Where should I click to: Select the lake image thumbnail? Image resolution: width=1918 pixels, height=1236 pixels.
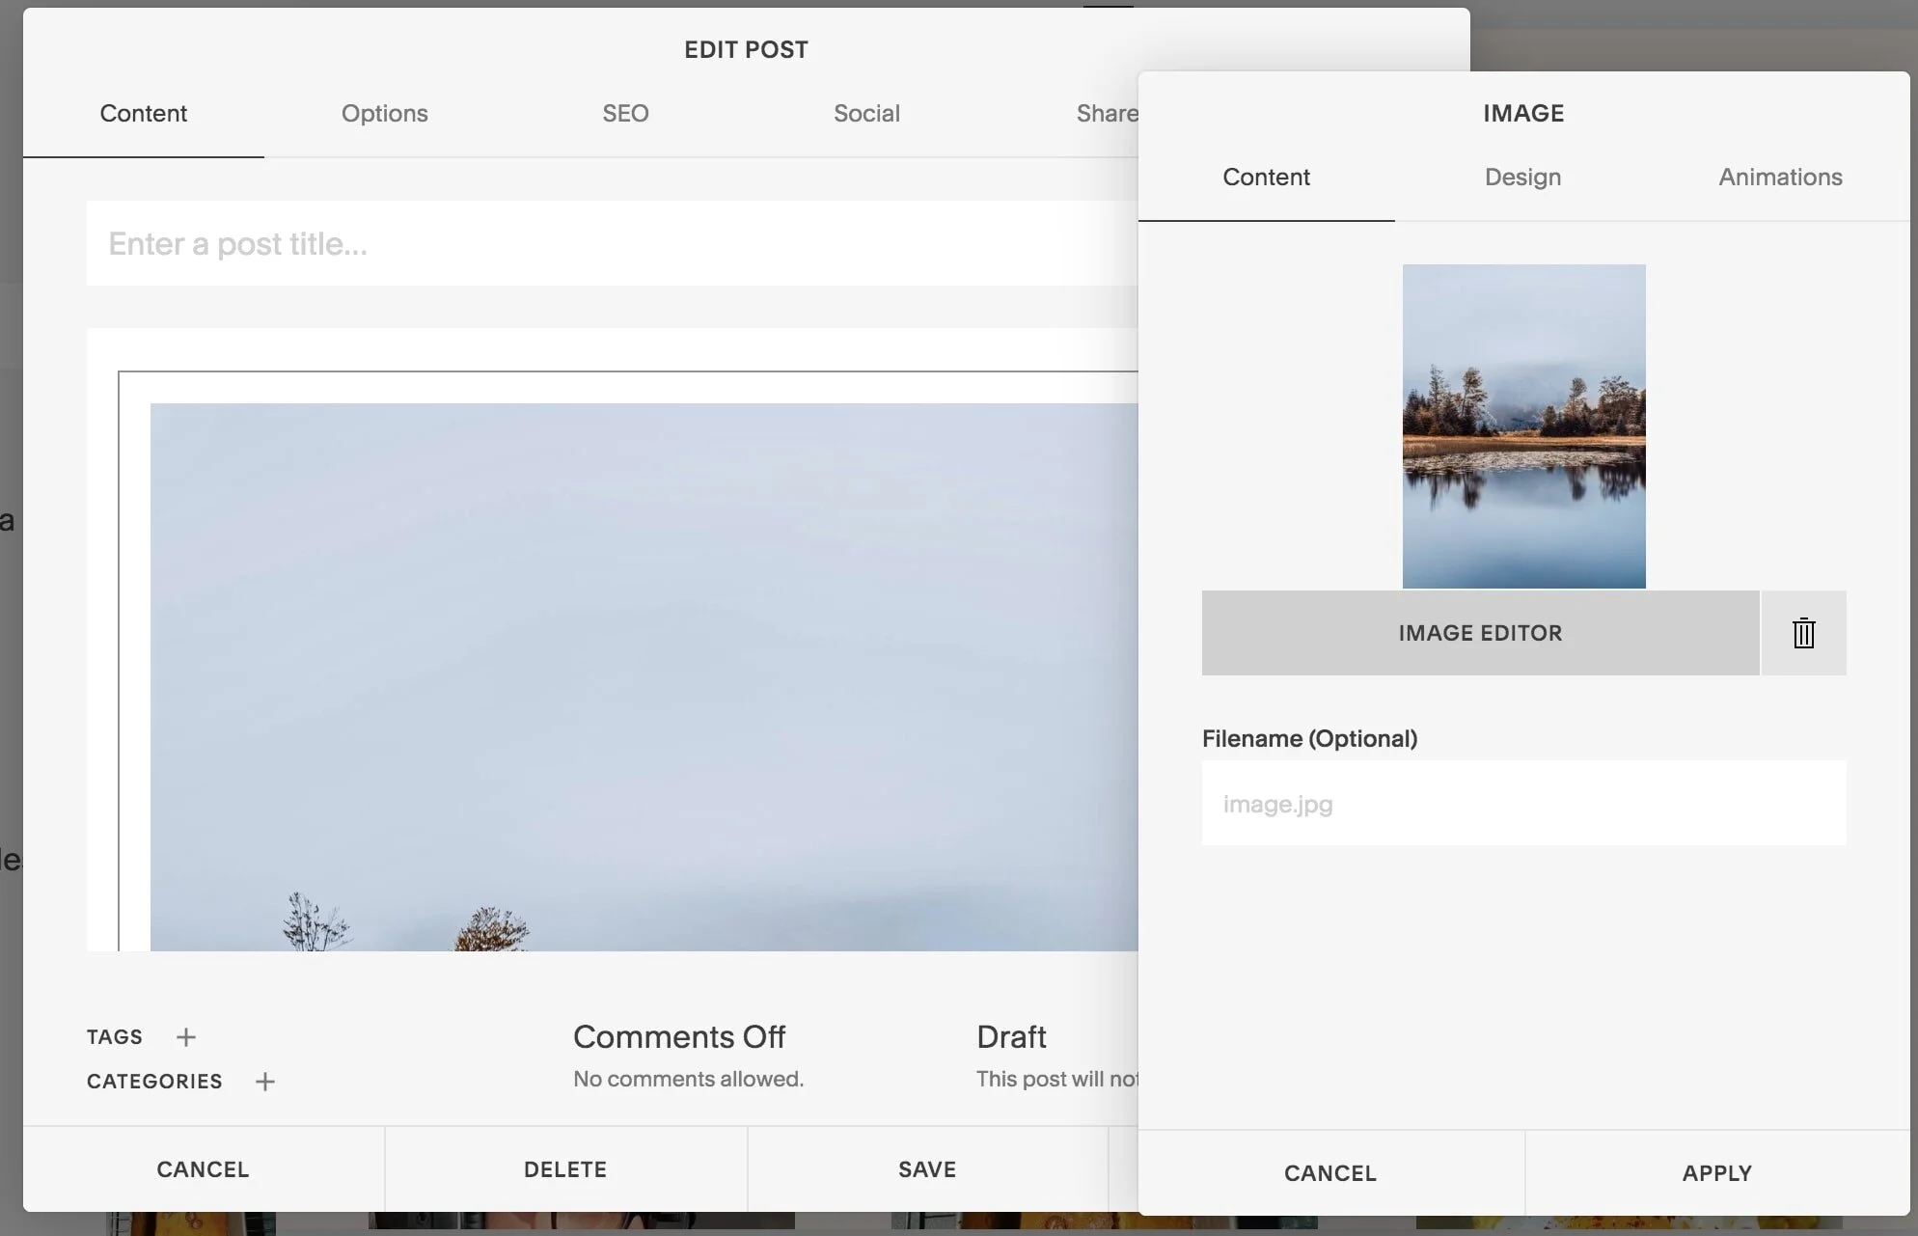[1523, 425]
